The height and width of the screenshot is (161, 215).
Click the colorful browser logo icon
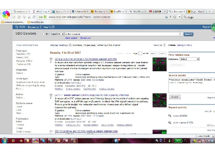click(6, 15)
